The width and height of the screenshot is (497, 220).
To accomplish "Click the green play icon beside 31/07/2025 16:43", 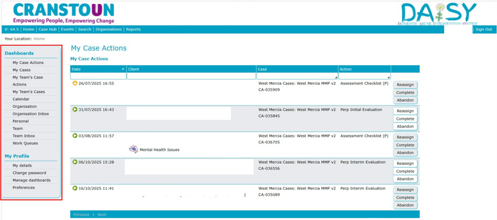I will (x=75, y=110).
